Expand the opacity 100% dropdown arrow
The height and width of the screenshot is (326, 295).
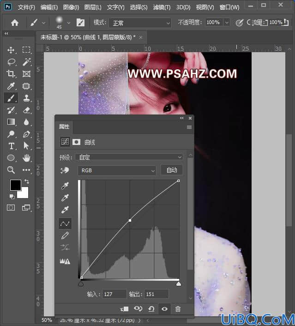(227, 22)
